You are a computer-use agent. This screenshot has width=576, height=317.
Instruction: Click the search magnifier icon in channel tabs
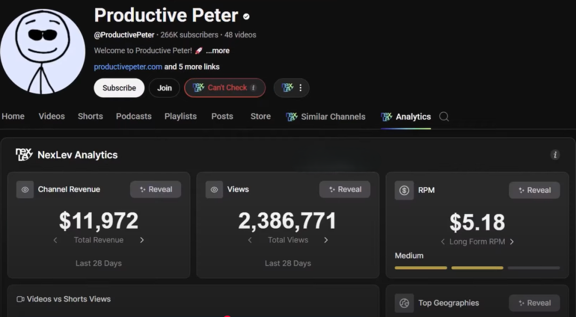click(x=444, y=117)
